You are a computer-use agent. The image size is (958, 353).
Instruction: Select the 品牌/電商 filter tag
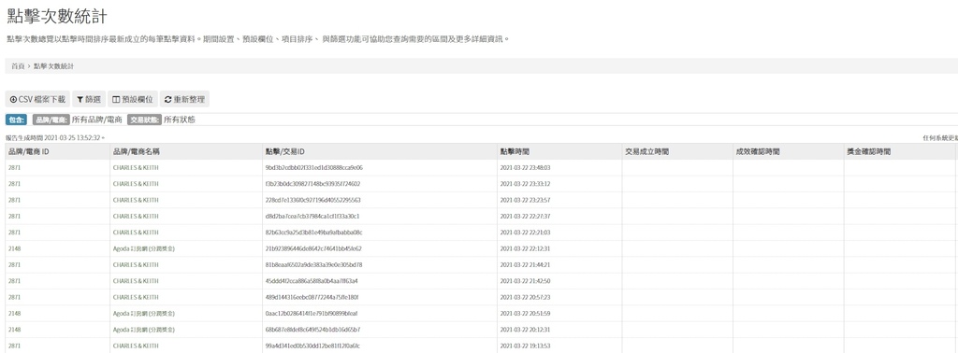pyautogui.click(x=51, y=120)
